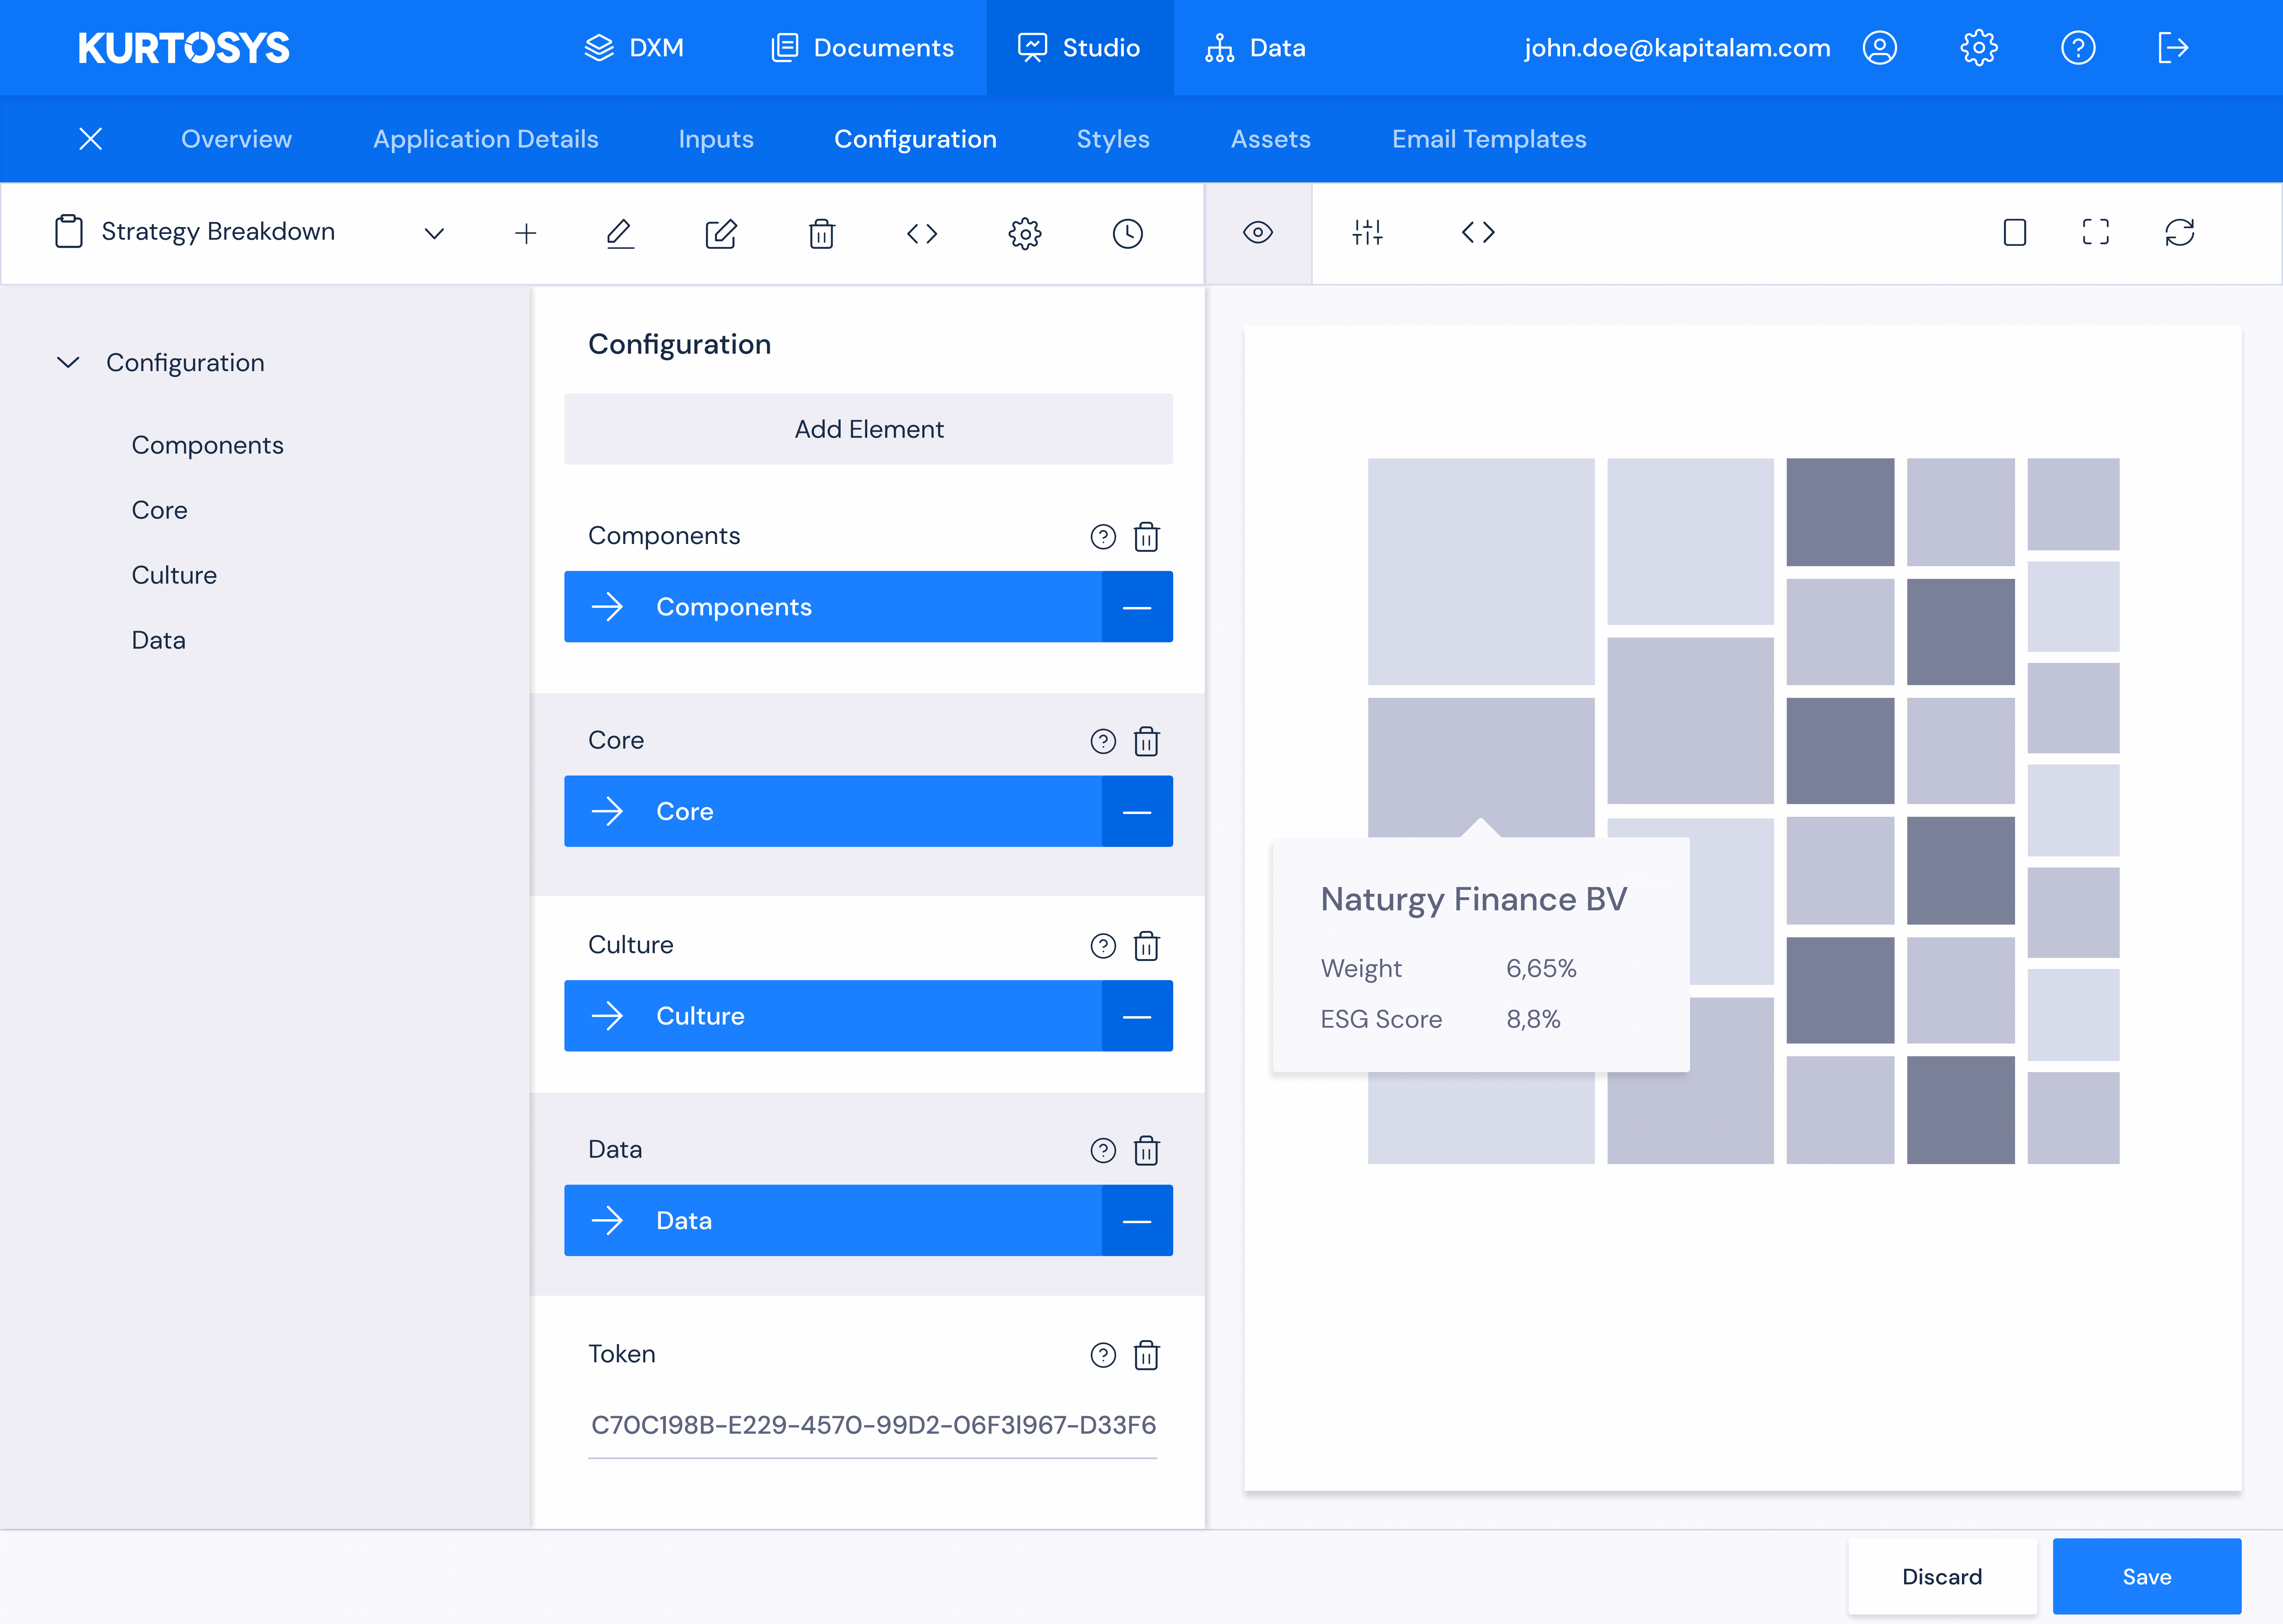Go to Data in top navigation
The image size is (2283, 1624).
click(1255, 48)
